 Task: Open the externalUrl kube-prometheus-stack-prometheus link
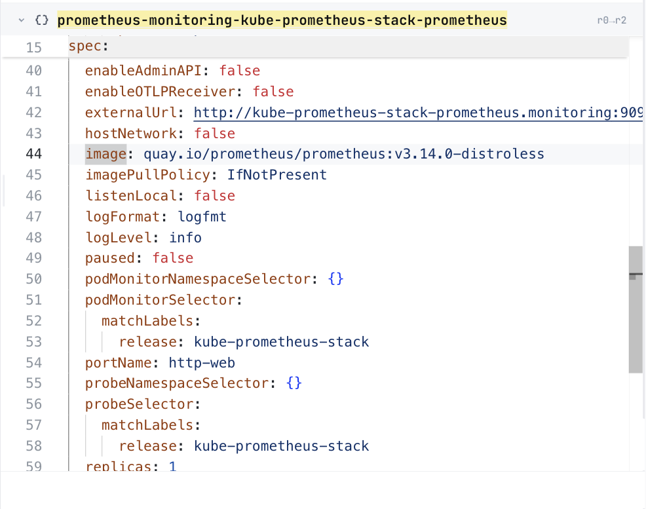tap(418, 113)
